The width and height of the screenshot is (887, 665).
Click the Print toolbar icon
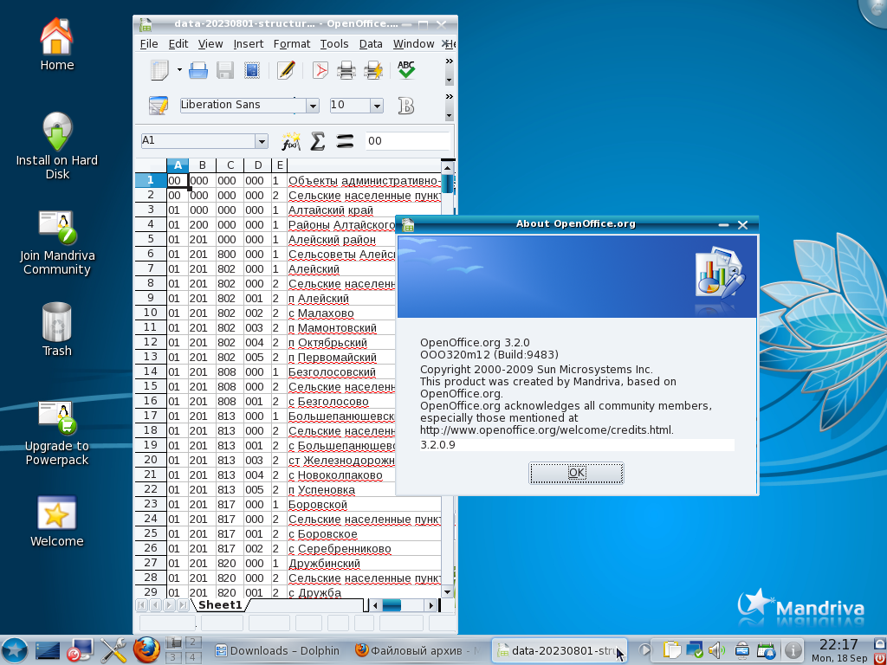(346, 71)
